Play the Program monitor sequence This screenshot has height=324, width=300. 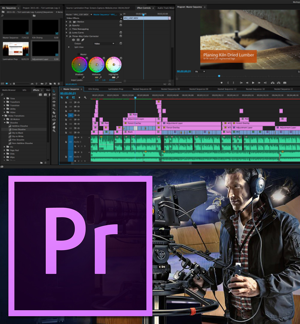click(253, 83)
